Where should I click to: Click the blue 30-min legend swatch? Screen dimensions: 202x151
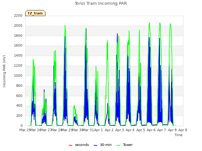(x=95, y=145)
